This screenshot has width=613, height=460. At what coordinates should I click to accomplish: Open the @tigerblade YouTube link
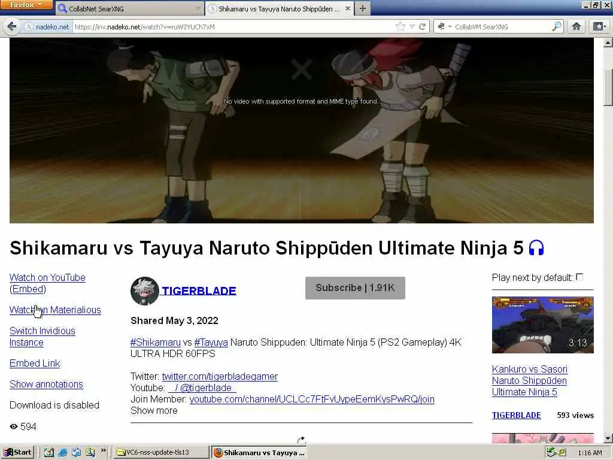pos(202,388)
